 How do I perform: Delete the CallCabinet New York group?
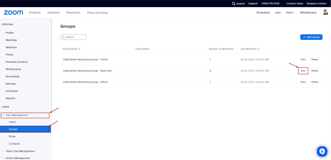[315, 70]
